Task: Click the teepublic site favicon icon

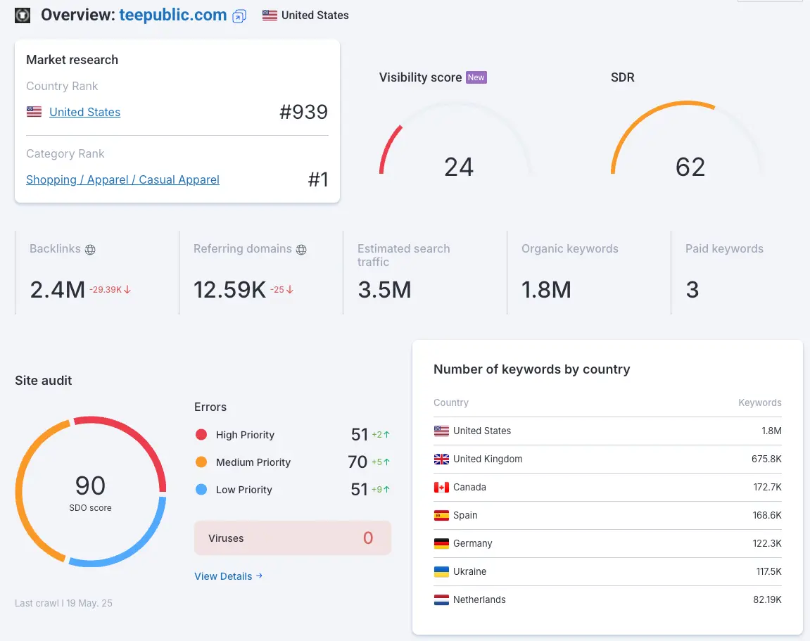Action: 23,15
